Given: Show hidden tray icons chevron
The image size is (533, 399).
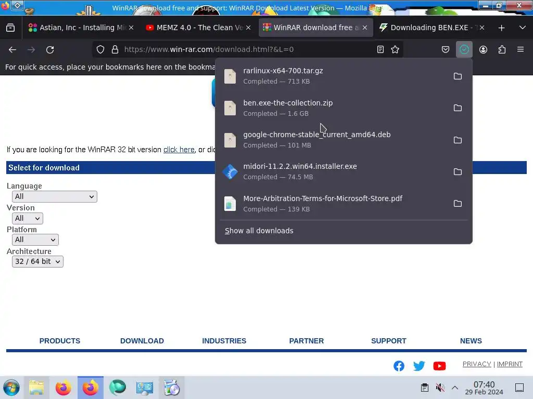Looking at the screenshot, I should pos(455,388).
